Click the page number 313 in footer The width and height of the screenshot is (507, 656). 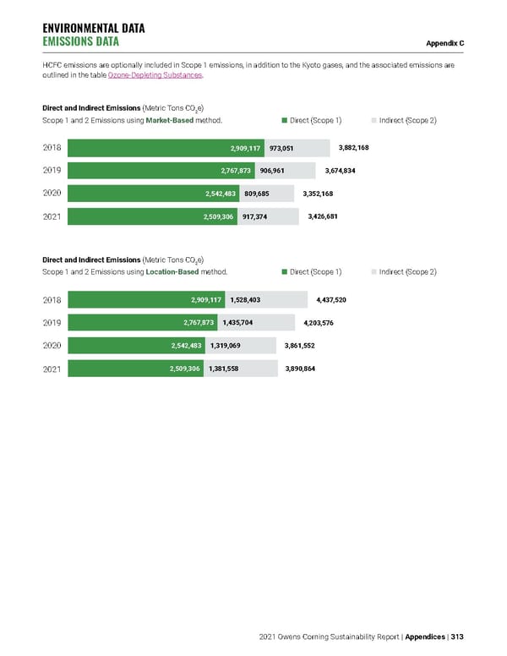(x=457, y=637)
